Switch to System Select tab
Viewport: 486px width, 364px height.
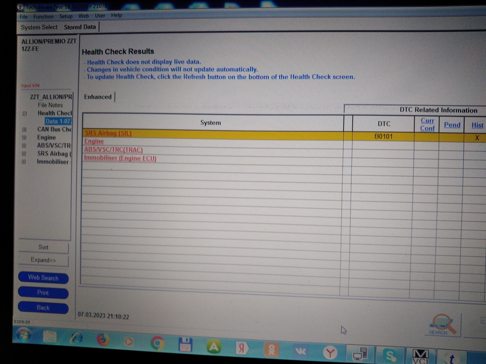pyautogui.click(x=39, y=27)
